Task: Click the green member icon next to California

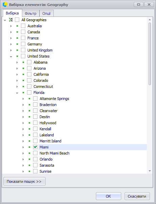Action: [23, 74]
